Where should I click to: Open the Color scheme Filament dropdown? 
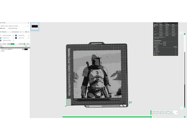pos(171,23)
